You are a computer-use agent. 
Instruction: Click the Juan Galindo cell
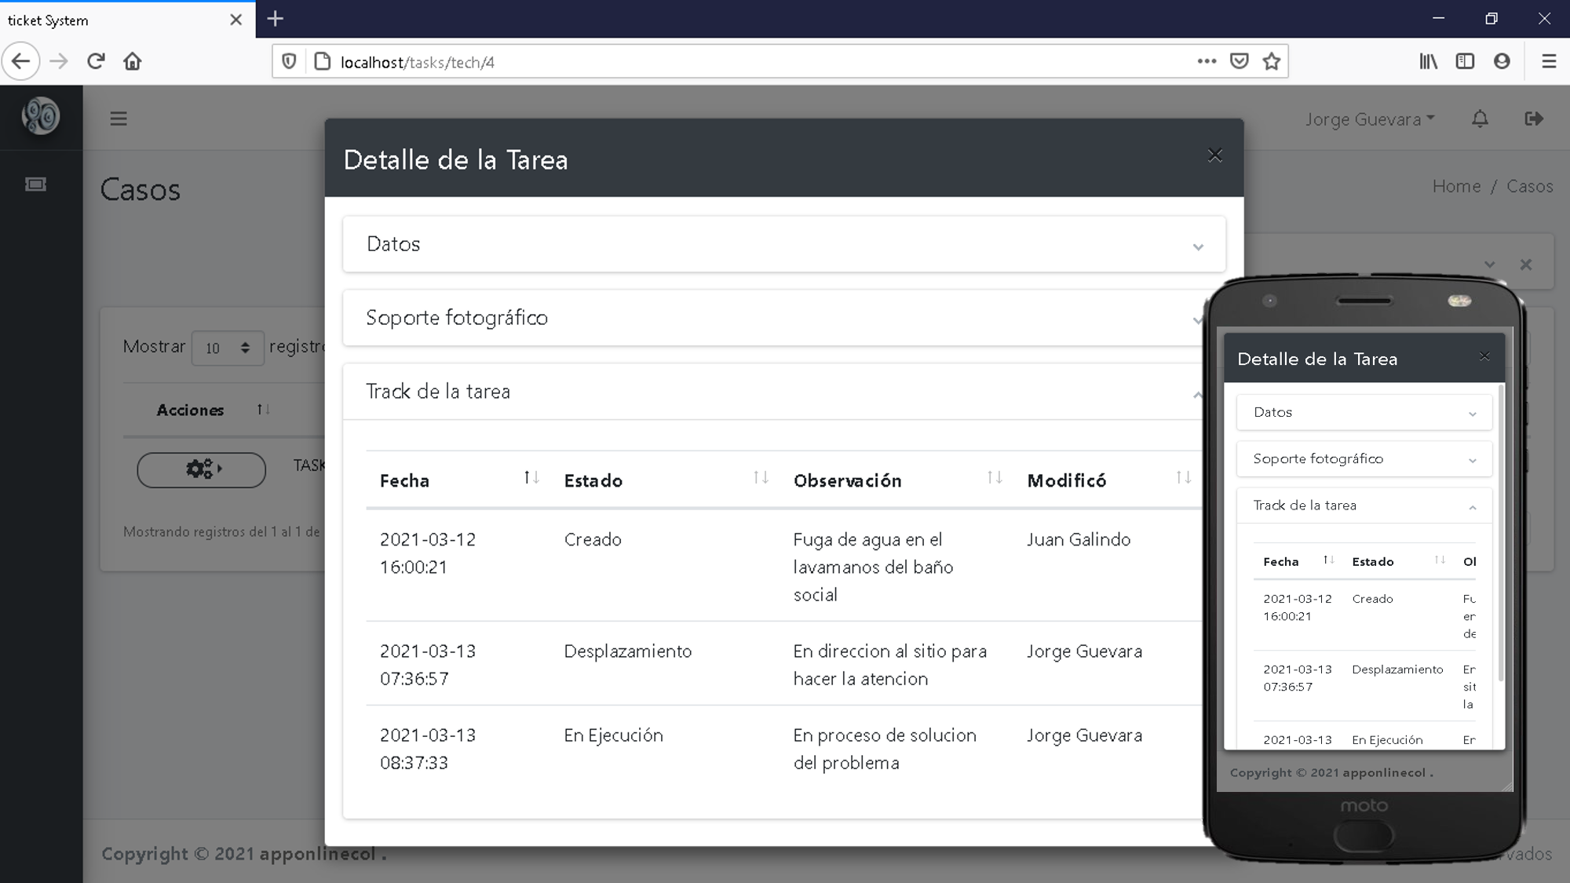click(x=1079, y=539)
